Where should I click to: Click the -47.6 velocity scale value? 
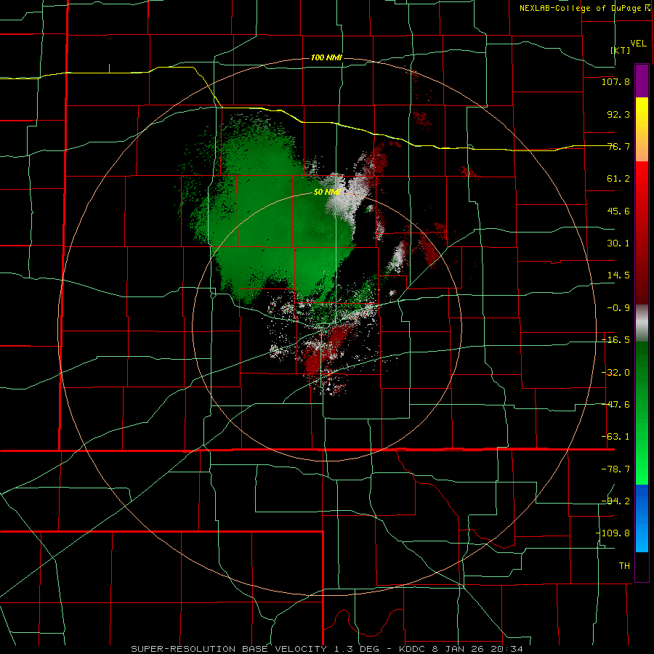tap(615, 405)
